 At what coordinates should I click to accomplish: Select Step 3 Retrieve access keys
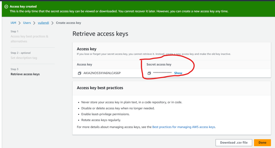click(x=25, y=74)
